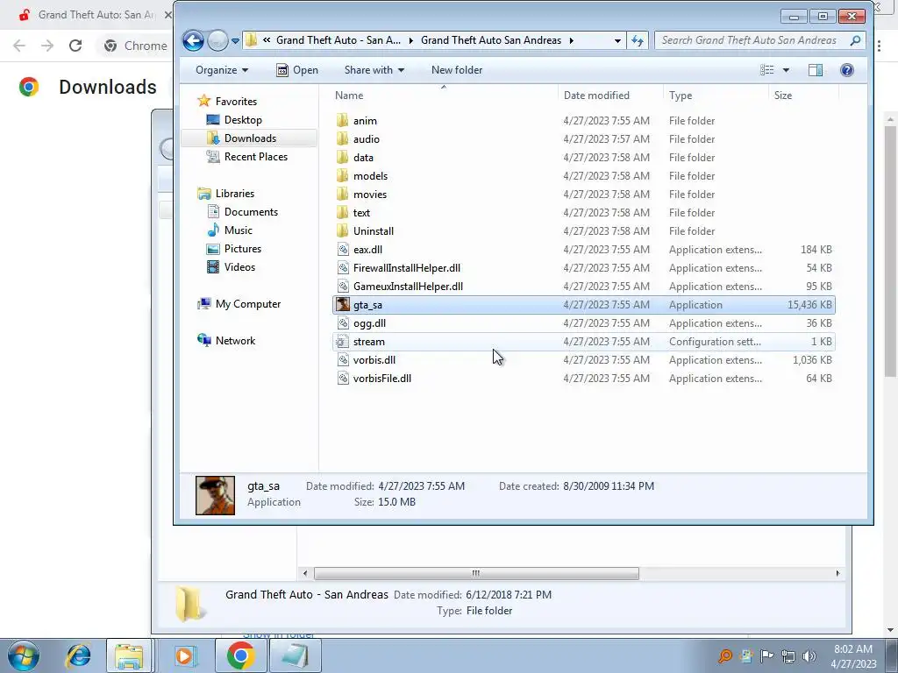This screenshot has width=898, height=673.
Task: Select the eax.dll file icon
Action: point(343,249)
